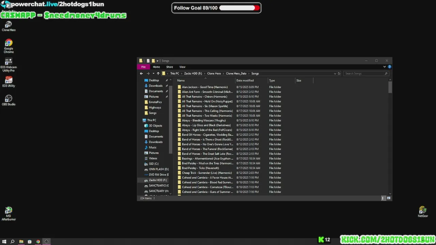Expand chevron after This PC in breadcrumb

click(x=182, y=73)
